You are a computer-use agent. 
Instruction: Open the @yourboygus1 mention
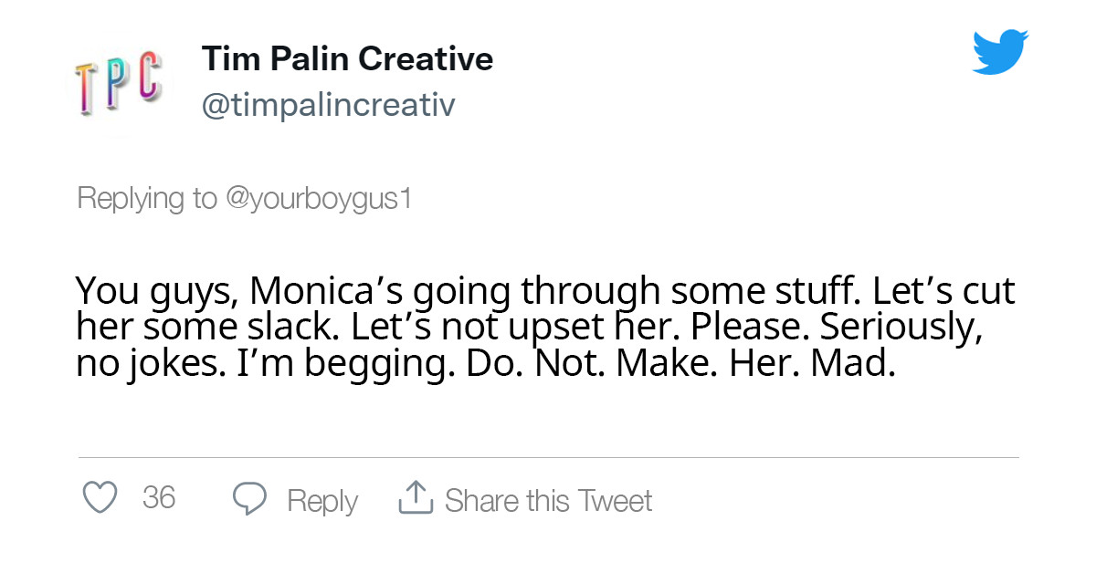click(318, 198)
